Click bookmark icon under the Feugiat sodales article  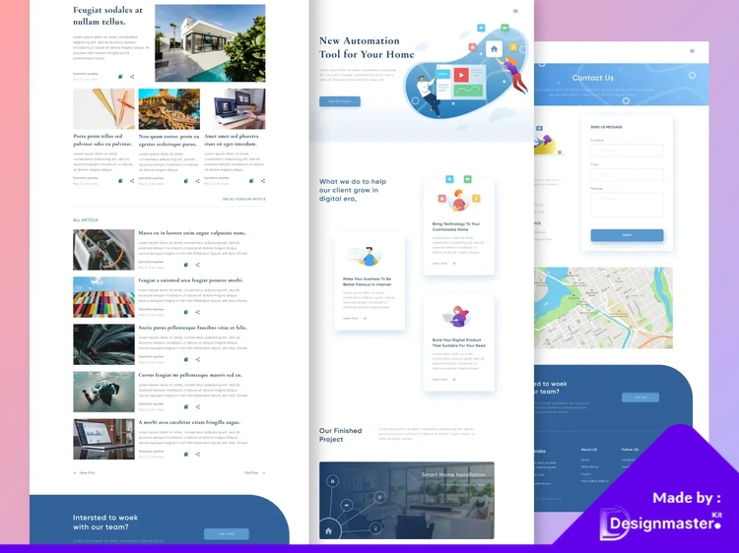tap(120, 76)
